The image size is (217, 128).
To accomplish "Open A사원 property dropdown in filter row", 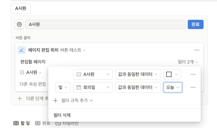I will pos(93,74).
